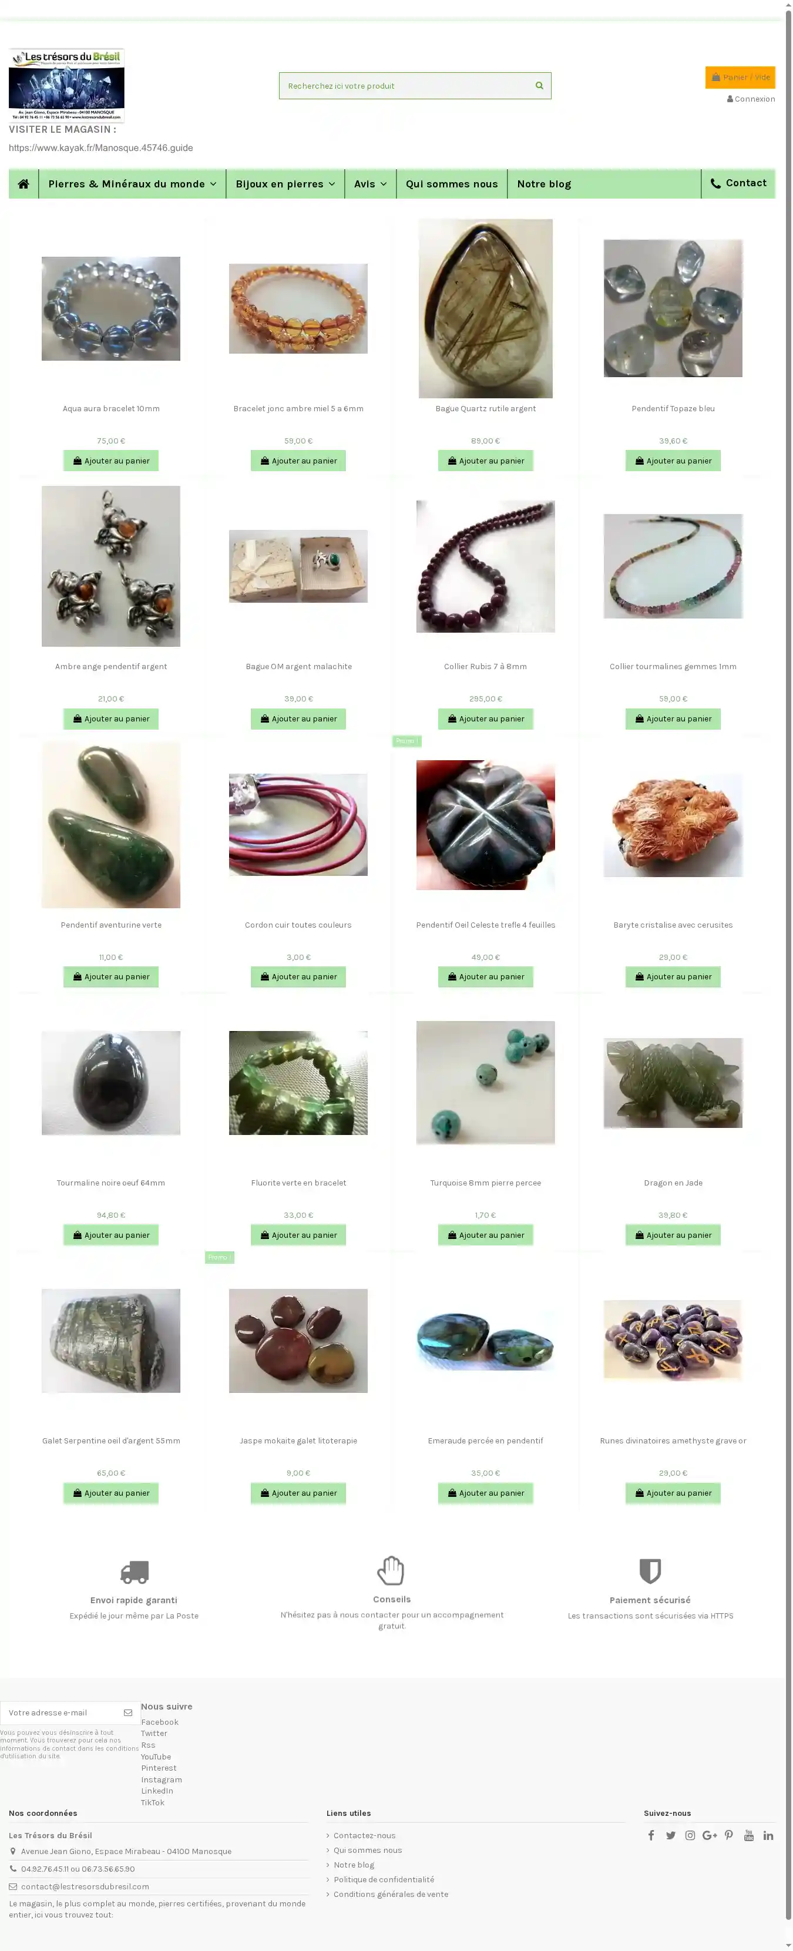Open the Panier / Vide cart button
793x1951 pixels.
click(x=740, y=77)
